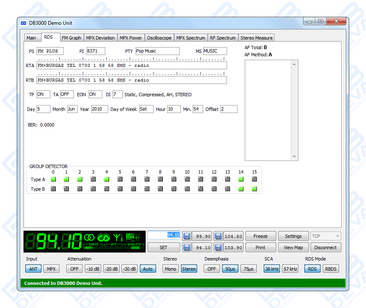Switch to the FM Graph tab
This screenshot has height=308, width=366.
71,38
